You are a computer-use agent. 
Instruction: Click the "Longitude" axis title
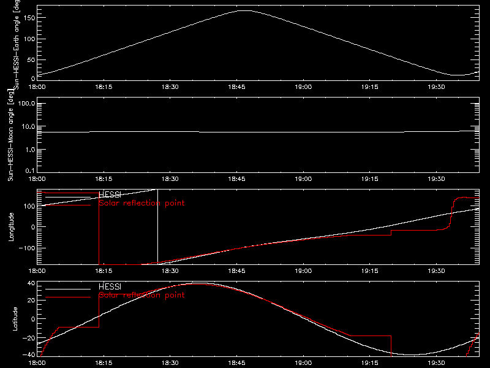11,227
